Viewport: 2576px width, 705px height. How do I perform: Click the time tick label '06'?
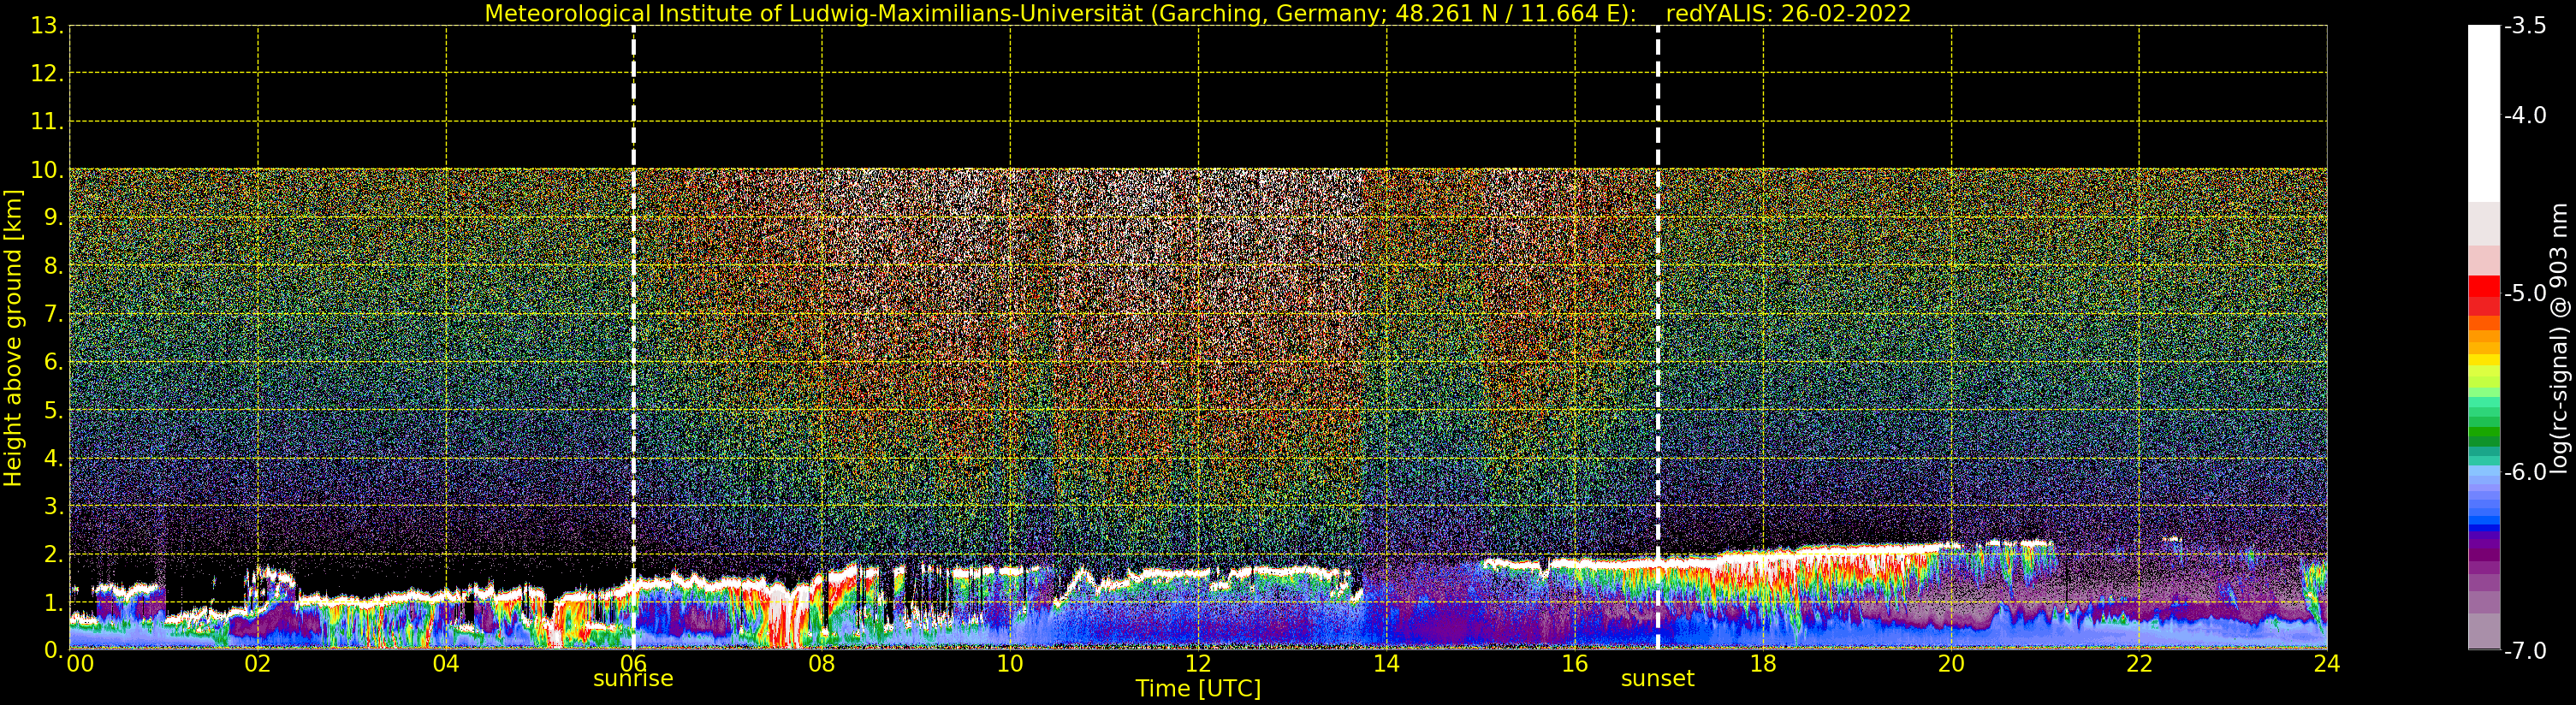coord(633,664)
